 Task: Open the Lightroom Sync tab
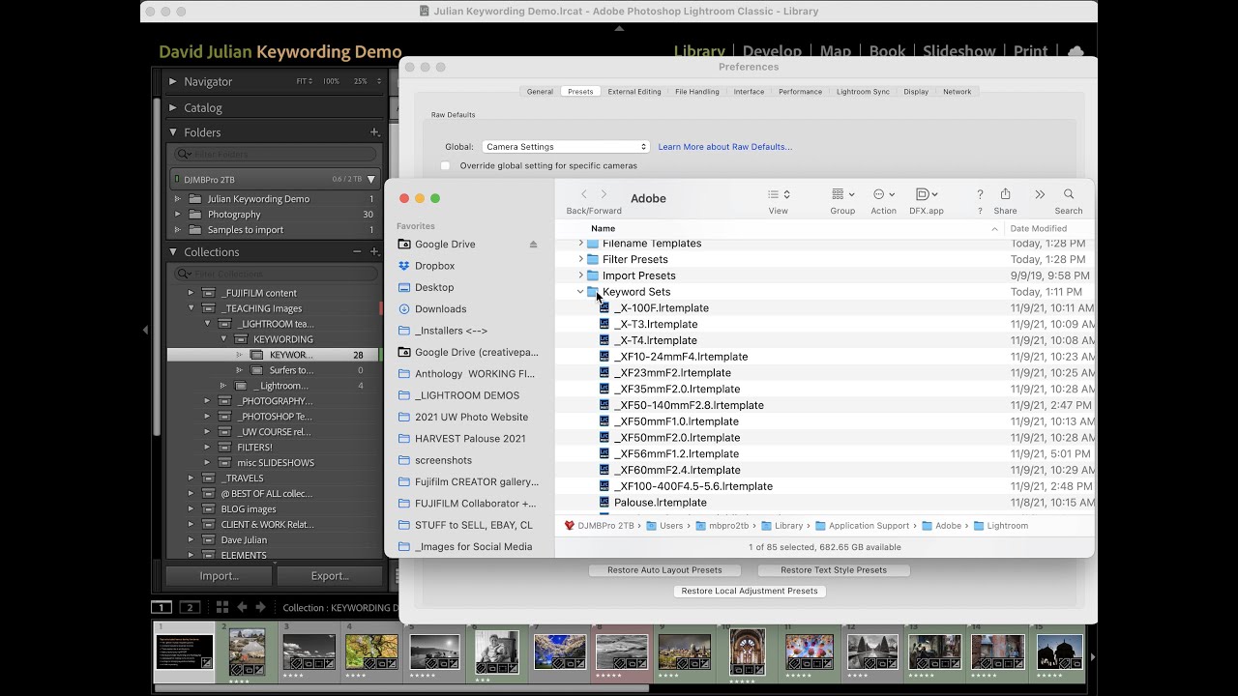coord(863,92)
